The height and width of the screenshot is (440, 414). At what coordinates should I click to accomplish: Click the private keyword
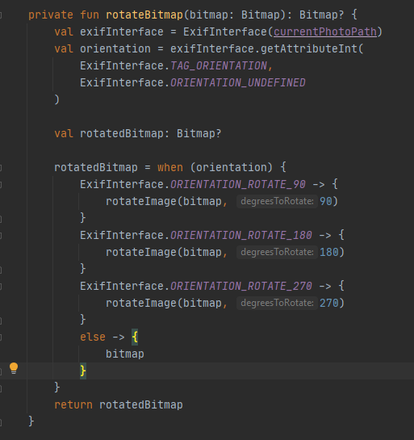(51, 15)
